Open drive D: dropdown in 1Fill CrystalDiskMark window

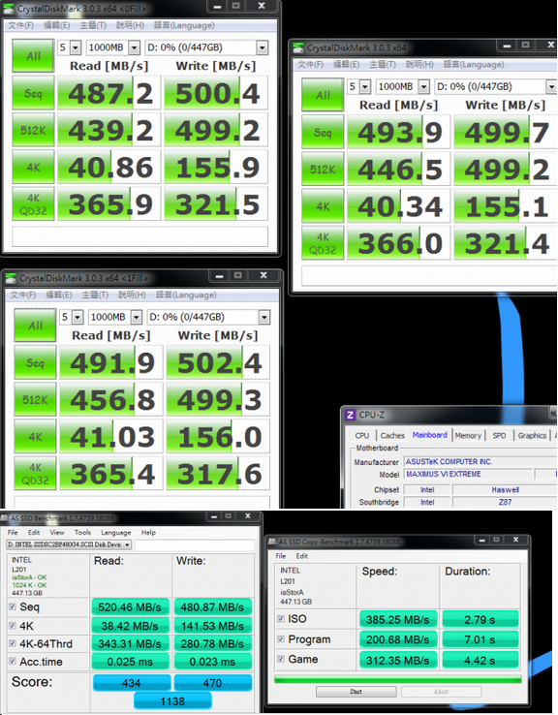[264, 317]
